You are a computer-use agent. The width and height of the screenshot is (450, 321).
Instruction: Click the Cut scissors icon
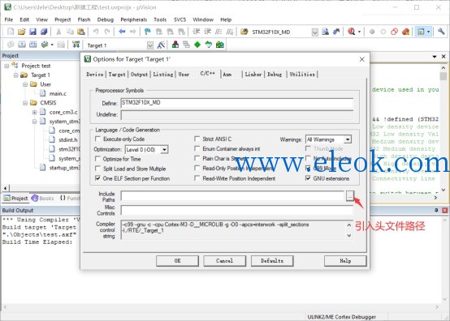coord(58,32)
